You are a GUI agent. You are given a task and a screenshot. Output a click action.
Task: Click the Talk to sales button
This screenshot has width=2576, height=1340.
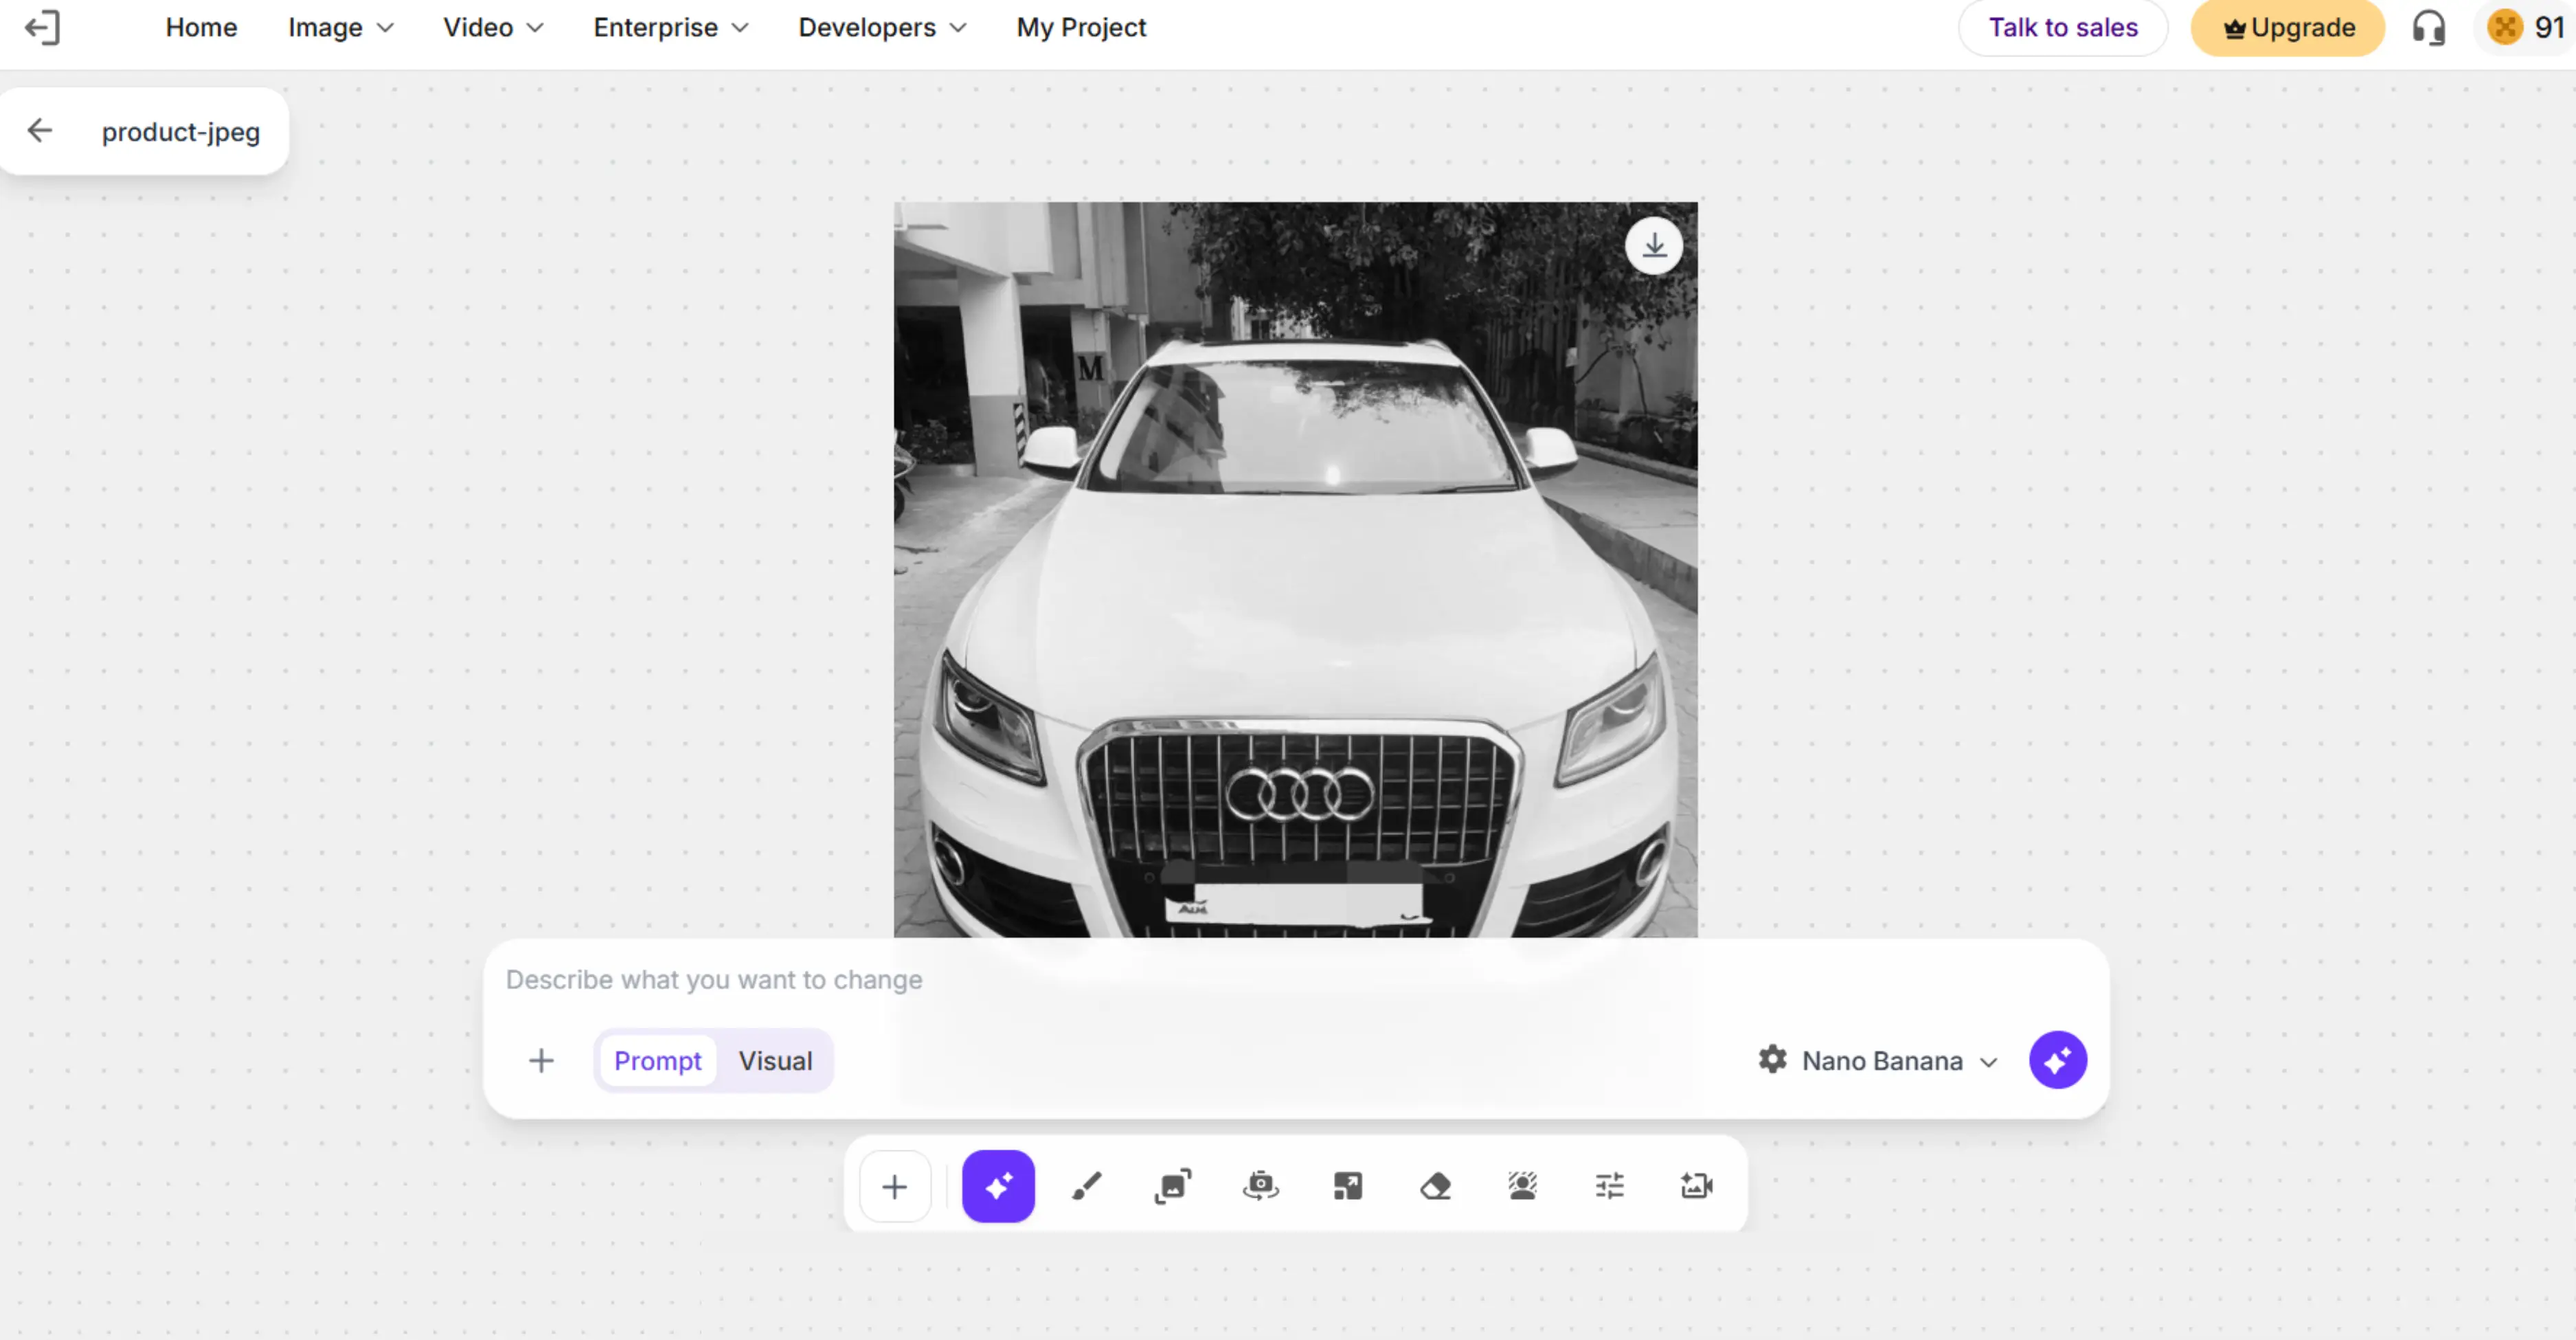[2062, 28]
